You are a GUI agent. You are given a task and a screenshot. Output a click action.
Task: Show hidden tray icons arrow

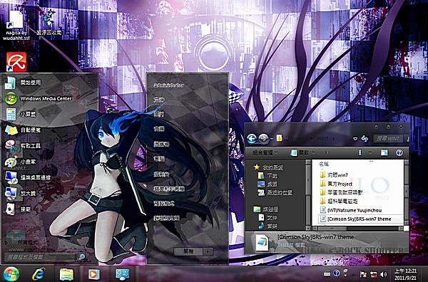(354, 274)
